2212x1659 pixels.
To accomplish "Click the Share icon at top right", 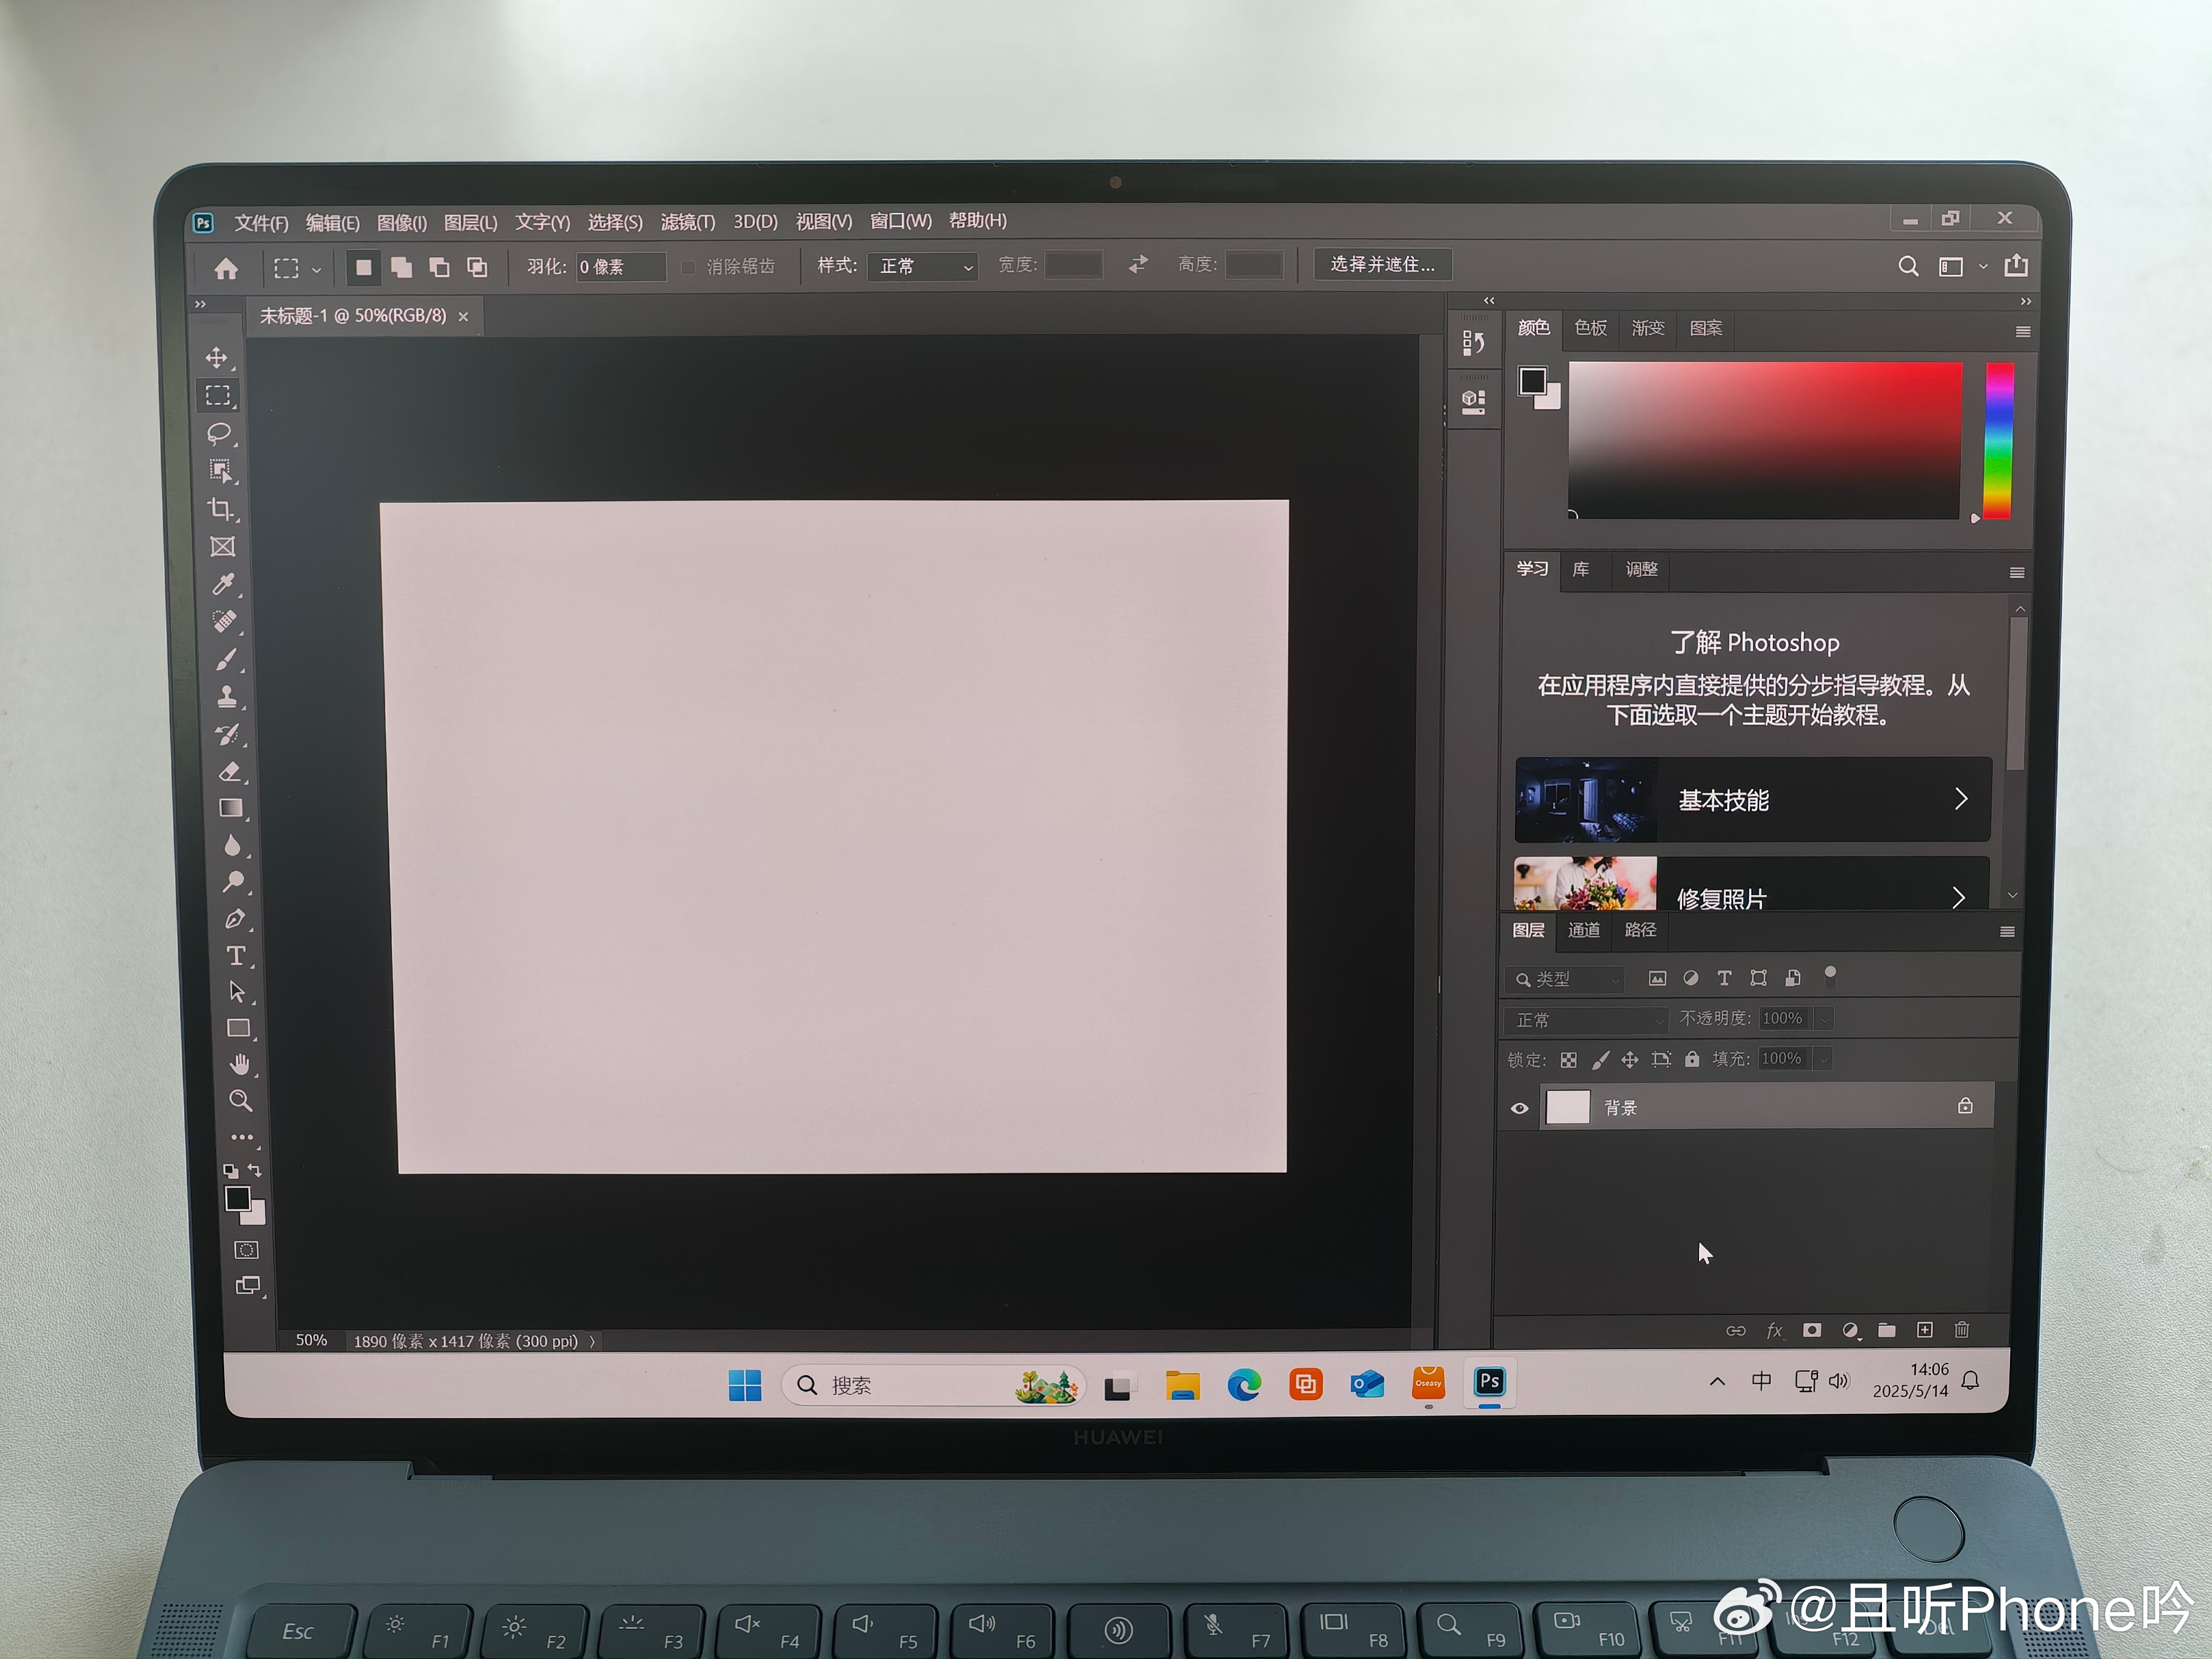I will coord(2016,265).
